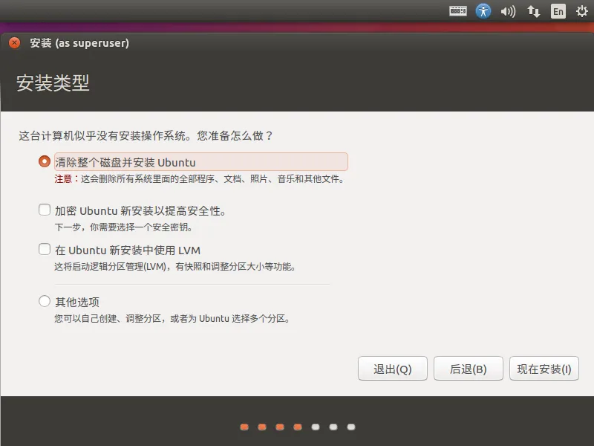Click the 现在安装(I) button

pos(544,369)
